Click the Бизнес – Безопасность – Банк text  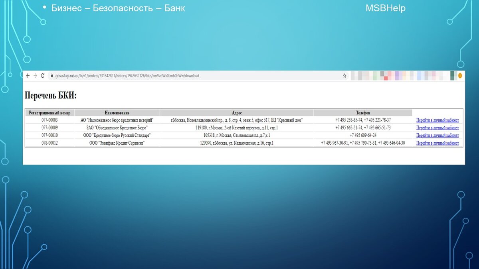(x=118, y=8)
